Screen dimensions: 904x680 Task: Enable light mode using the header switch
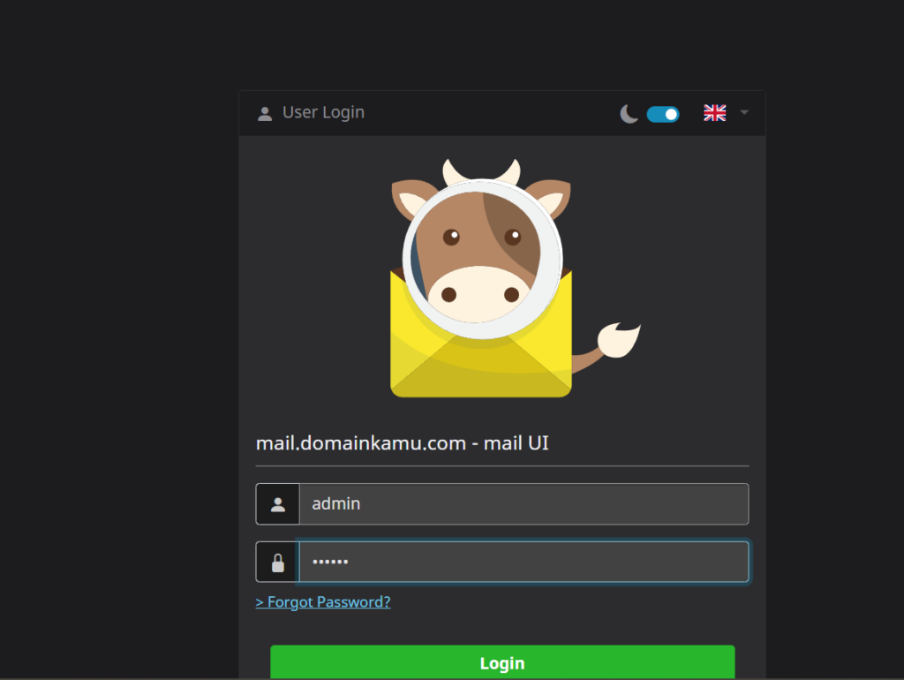pos(662,113)
